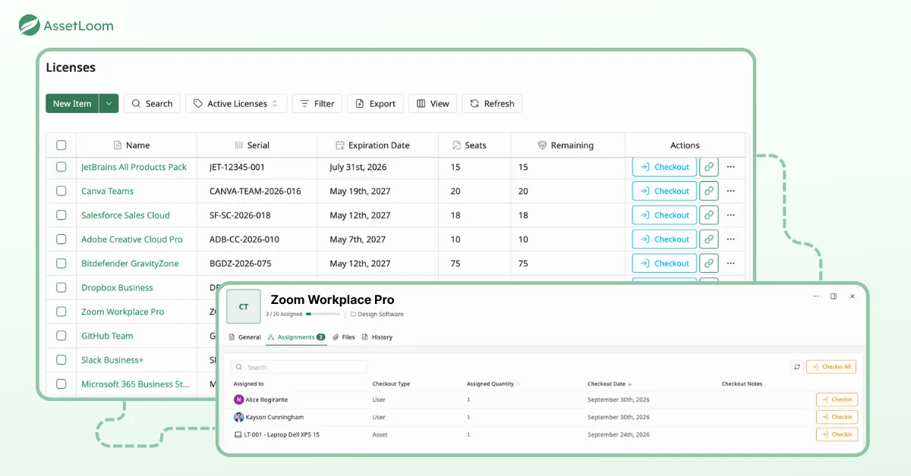Copy link for Bitdefender GravityZone
This screenshot has height=476, width=911.
(708, 264)
